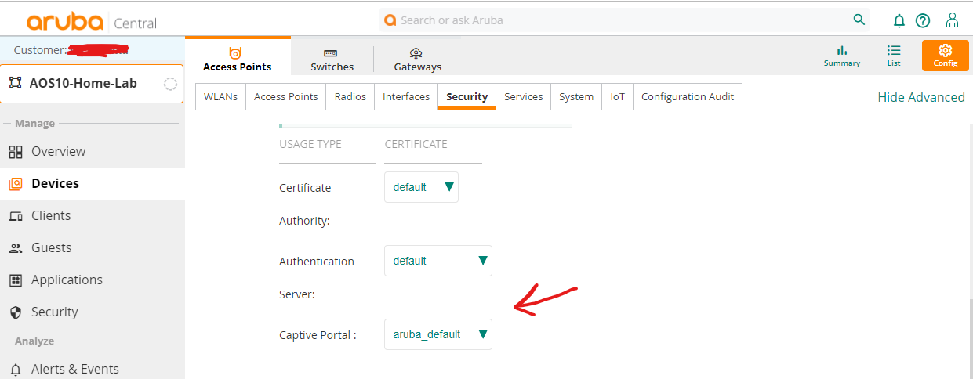Open Captive Portal aruba_default dropdown

437,334
